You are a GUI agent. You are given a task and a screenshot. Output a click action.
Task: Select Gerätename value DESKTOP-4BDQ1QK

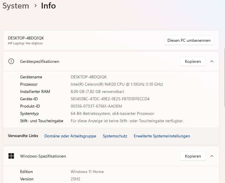[x=89, y=77]
